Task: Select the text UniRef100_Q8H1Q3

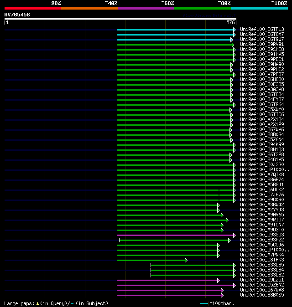Action: point(262,149)
